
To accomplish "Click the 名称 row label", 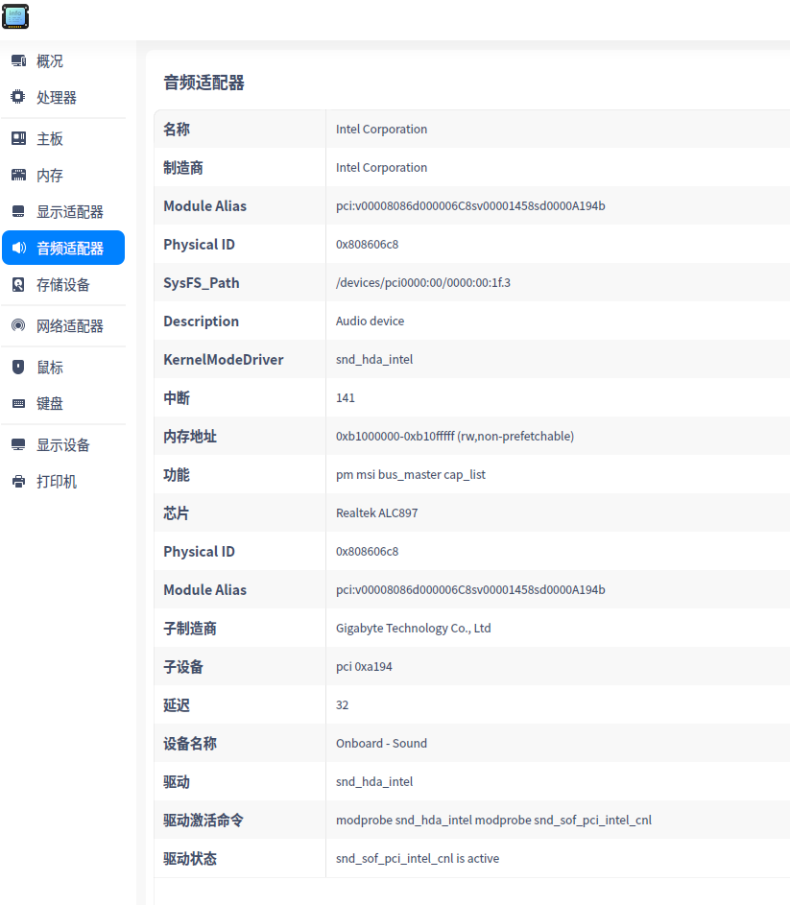I will point(176,130).
